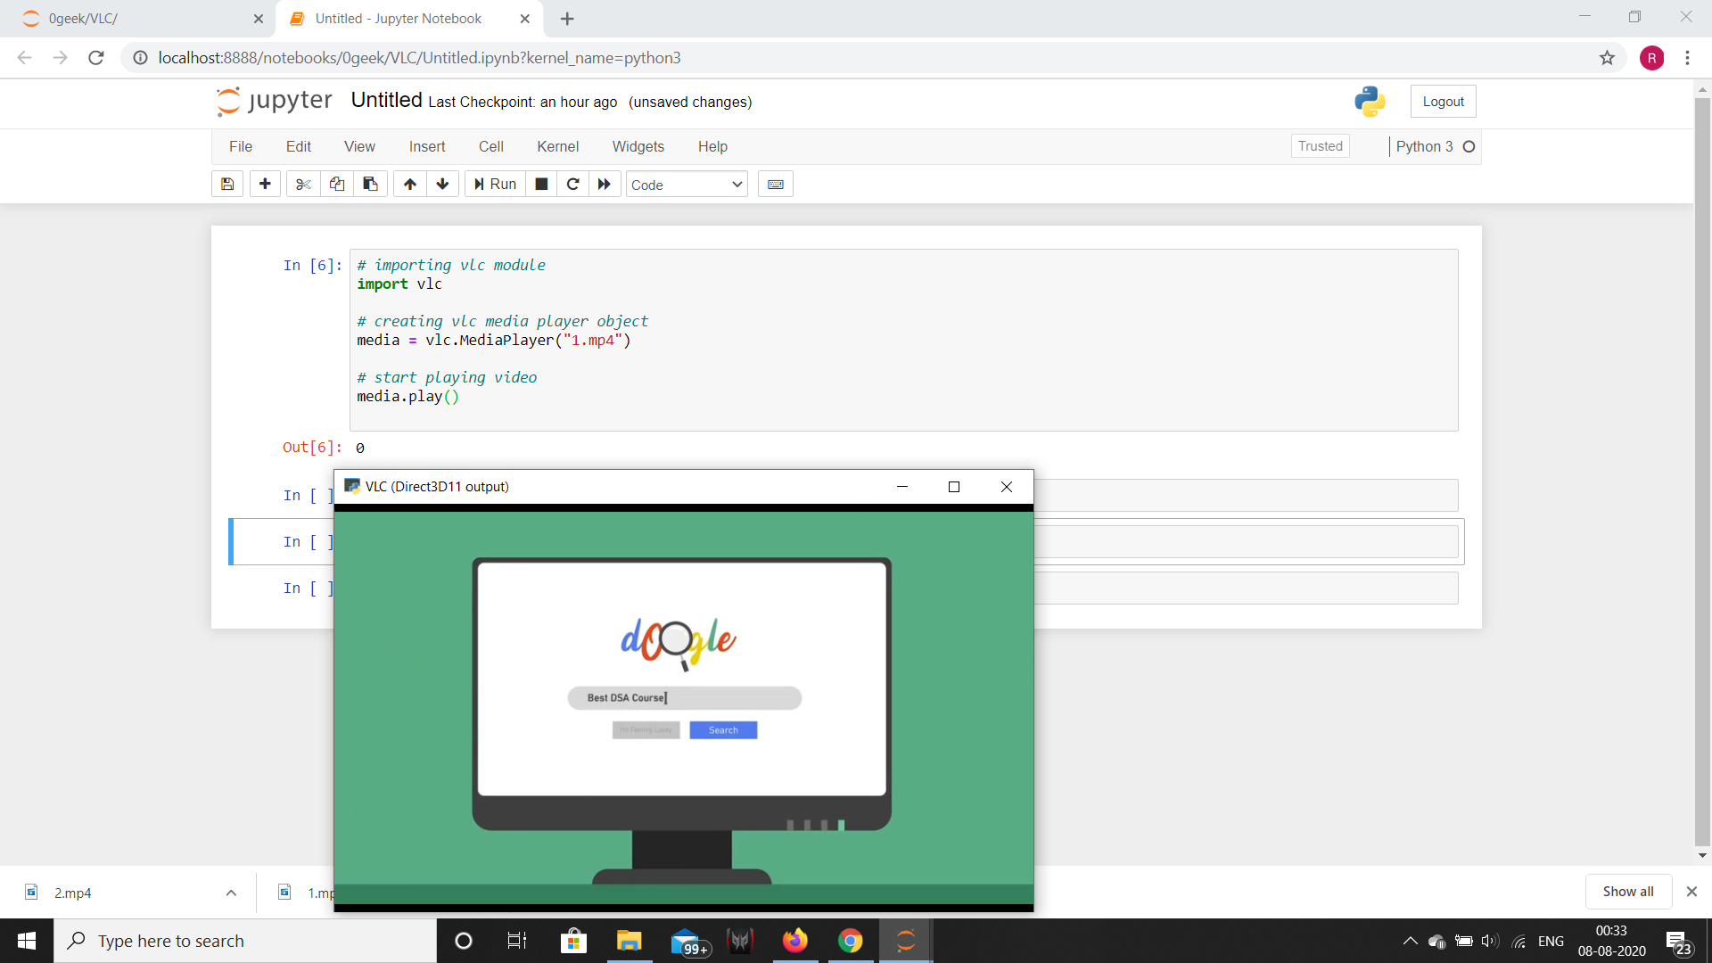Open the Cell menu

point(490,147)
